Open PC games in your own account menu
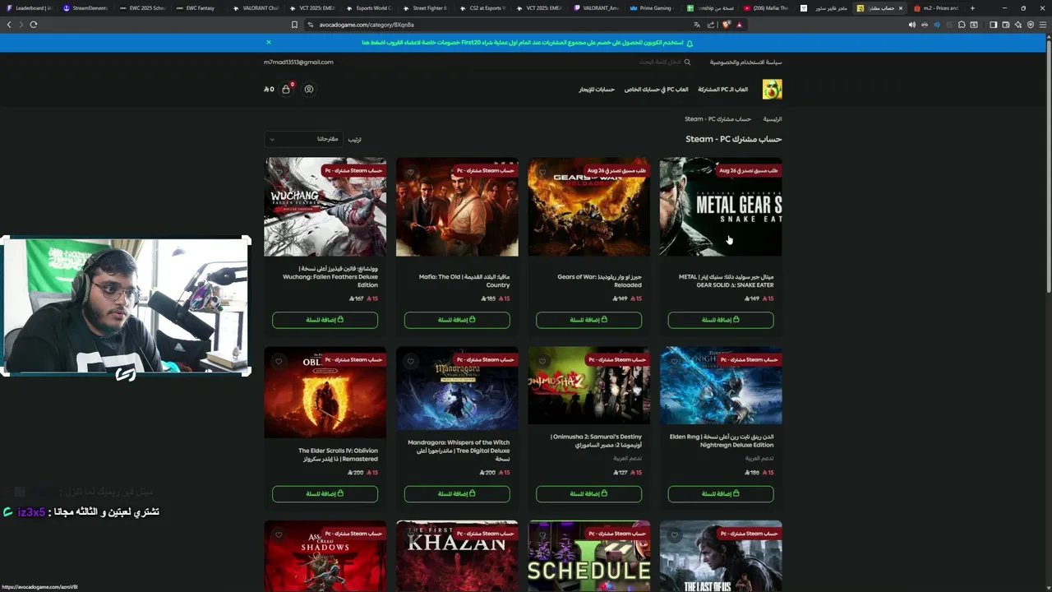 [656, 89]
